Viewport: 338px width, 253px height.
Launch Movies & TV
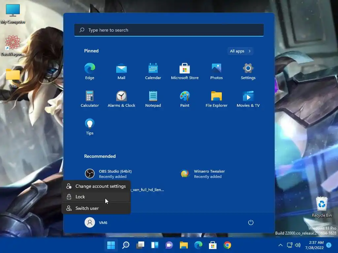tap(248, 99)
